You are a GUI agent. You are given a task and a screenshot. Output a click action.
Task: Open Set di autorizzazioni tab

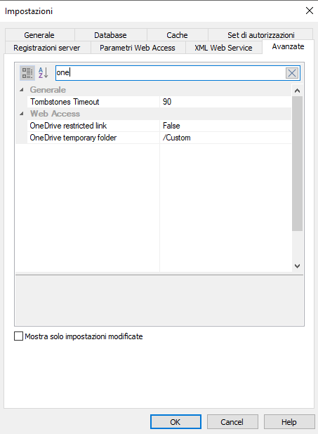click(x=260, y=35)
